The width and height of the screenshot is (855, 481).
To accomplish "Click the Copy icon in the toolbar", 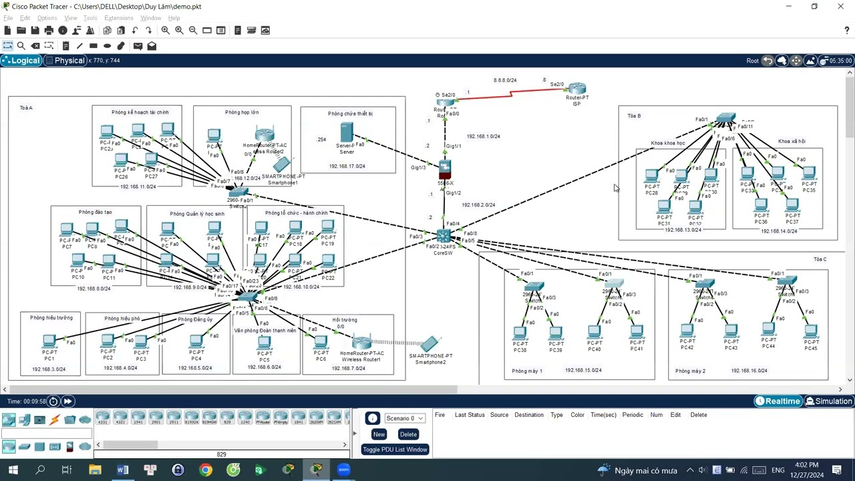I will point(107,30).
